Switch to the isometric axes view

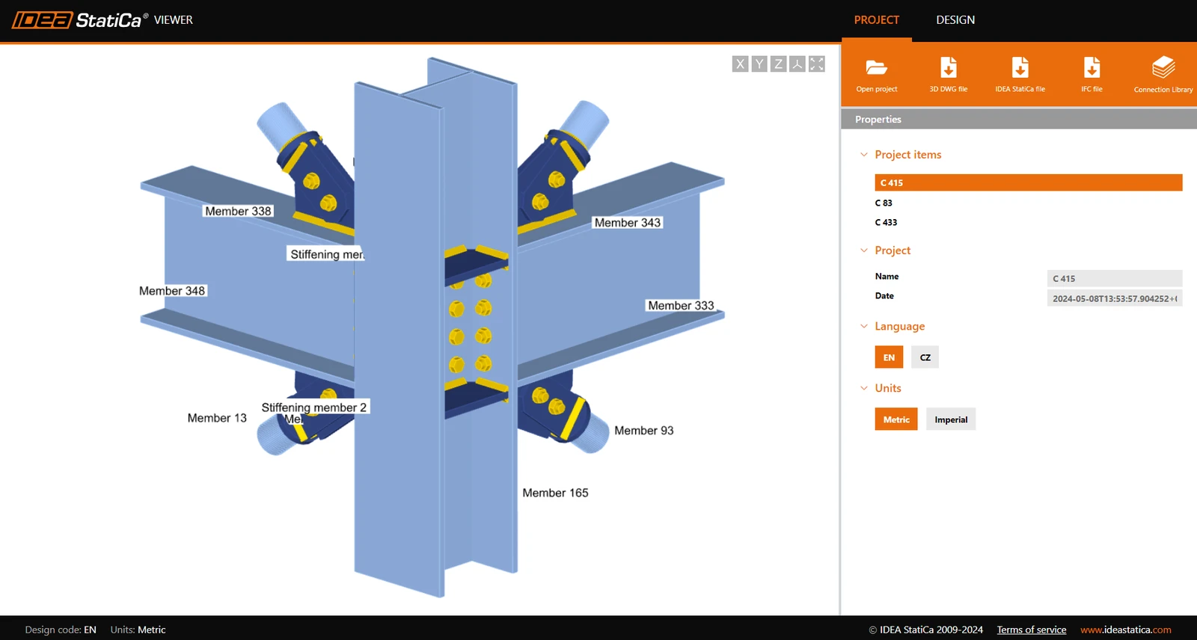(x=798, y=64)
